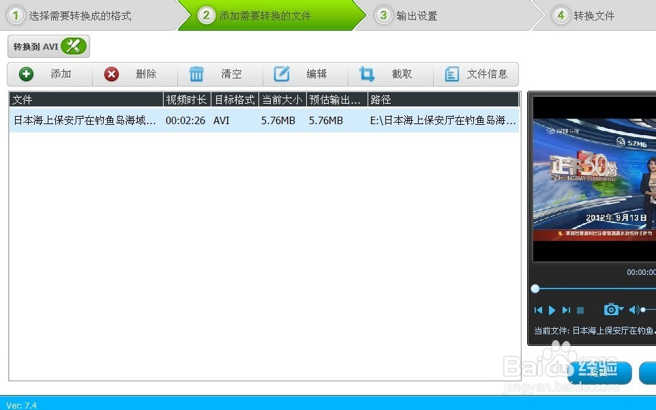This screenshot has width=656, height=410.
Task: Click the red 删除 delete icon
Action: click(111, 74)
